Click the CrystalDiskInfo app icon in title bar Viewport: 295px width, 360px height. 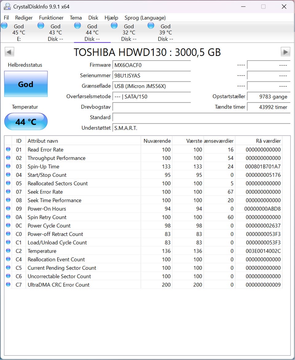(7, 6)
